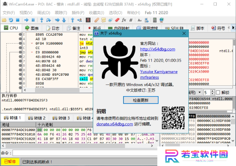Toggle breakpoint on the 'CC' int3 row
Screen dimensions: 236x166
pos(20,48)
